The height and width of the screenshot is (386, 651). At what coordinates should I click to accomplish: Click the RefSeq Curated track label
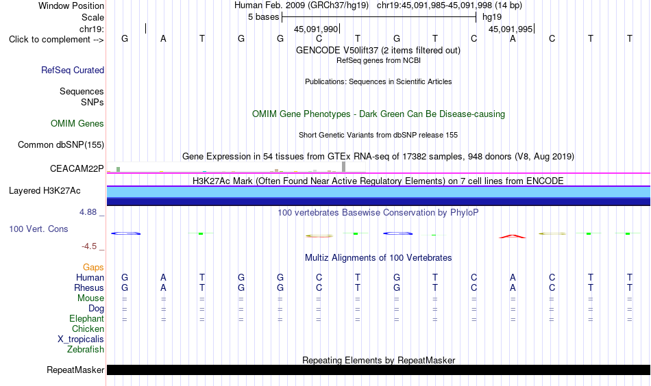(73, 70)
